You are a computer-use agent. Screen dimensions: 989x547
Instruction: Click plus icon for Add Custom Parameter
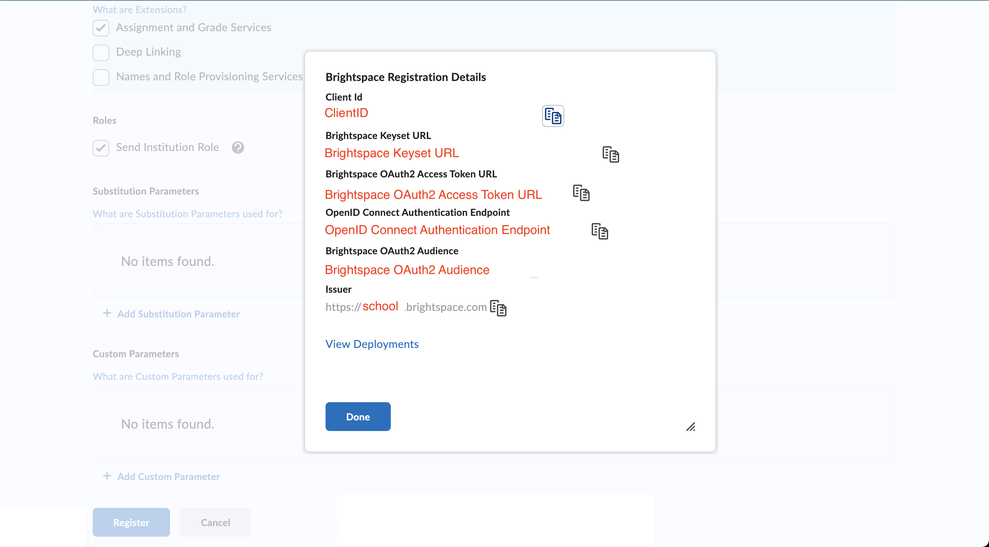pos(107,476)
